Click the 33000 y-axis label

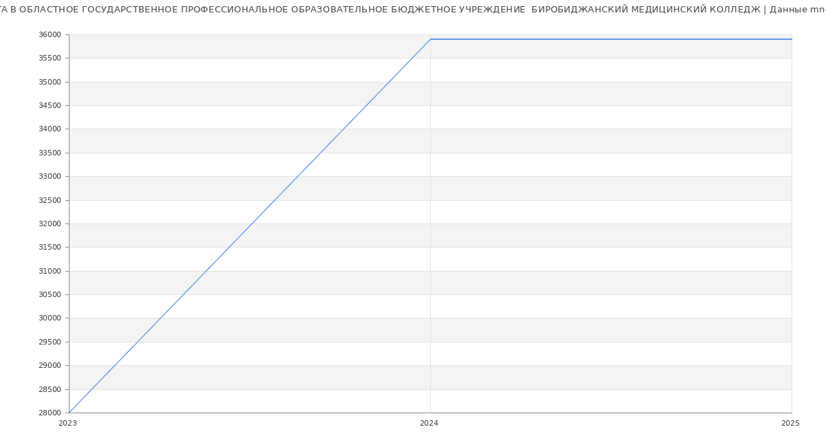tap(50, 176)
